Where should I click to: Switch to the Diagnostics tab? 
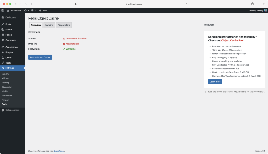pyautogui.click(x=64, y=25)
